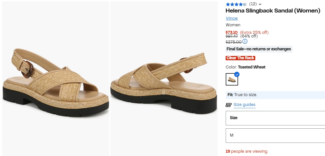
Task: Click the Fit: True to size banner
Action: [275, 95]
